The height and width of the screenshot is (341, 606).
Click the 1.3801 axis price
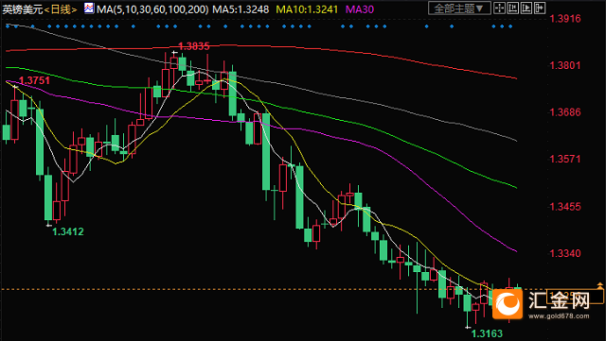(565, 65)
